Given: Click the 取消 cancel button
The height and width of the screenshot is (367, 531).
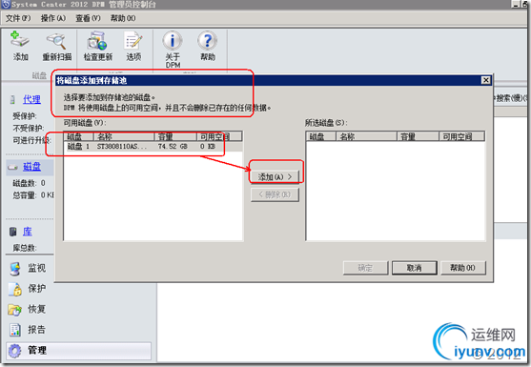Looking at the screenshot, I should coord(414,268).
